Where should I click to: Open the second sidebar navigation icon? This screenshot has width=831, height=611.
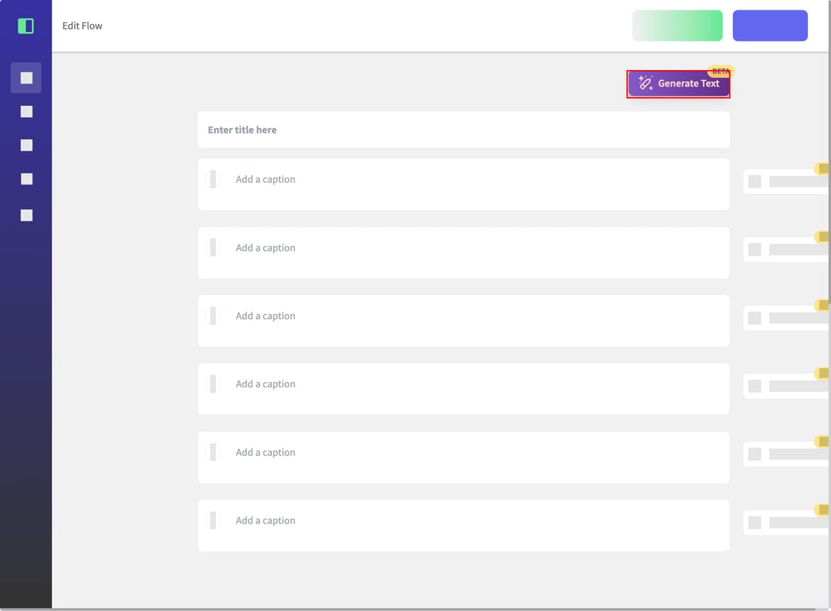click(x=26, y=112)
